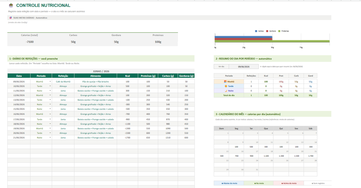
Task: Click the Café da Manhã meal cell
Action: (x=63, y=81)
